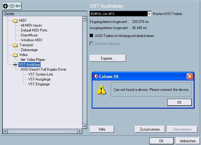This screenshot has width=201, height=145.
Task: Click scroll down arrow of device list
Action: coord(85,126)
